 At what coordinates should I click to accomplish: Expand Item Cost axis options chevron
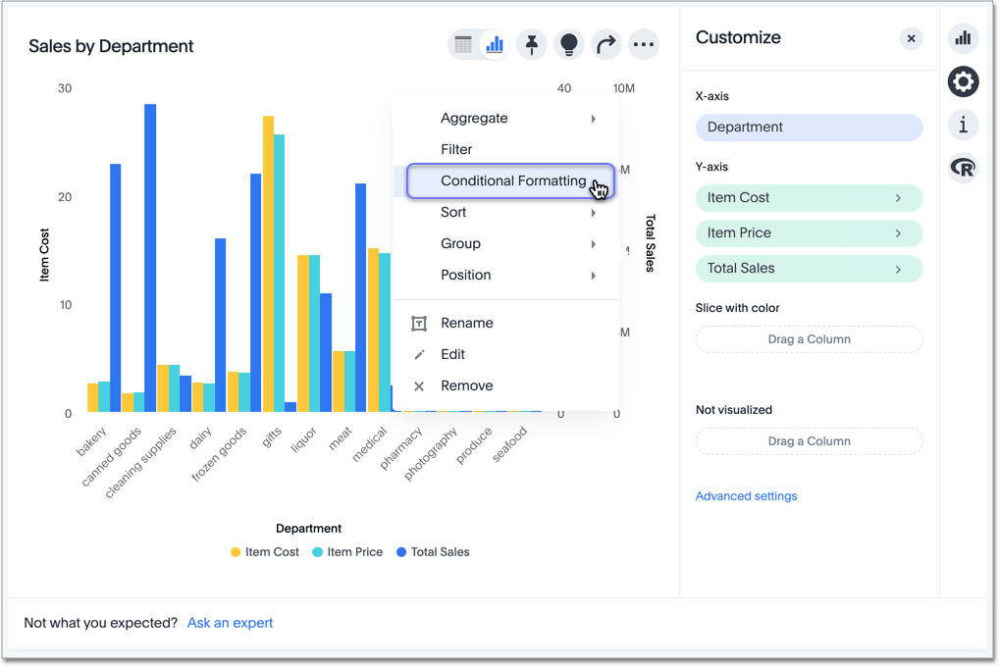pyautogui.click(x=898, y=198)
